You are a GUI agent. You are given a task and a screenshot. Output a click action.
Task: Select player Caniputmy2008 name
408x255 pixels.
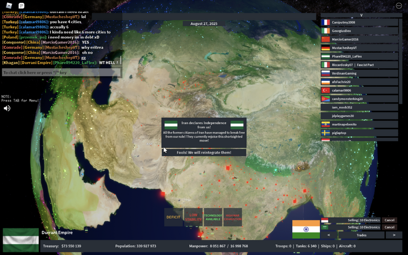tap(343, 22)
